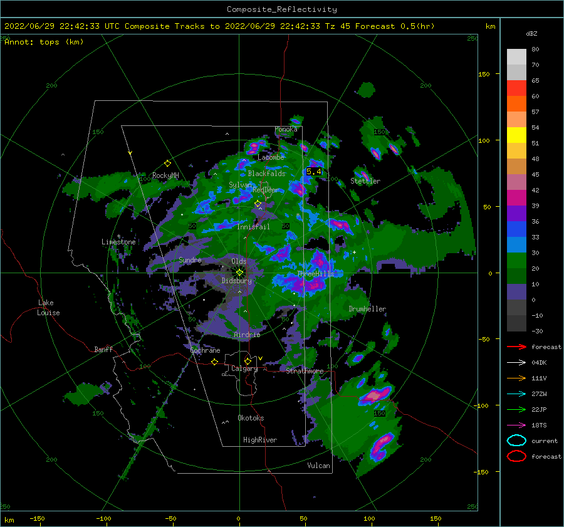Click the red swatch between 65 and 60 dBZ

click(x=516, y=88)
